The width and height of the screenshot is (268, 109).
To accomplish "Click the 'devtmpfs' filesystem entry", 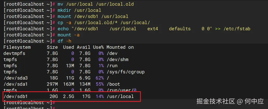I will coord(14,53).
